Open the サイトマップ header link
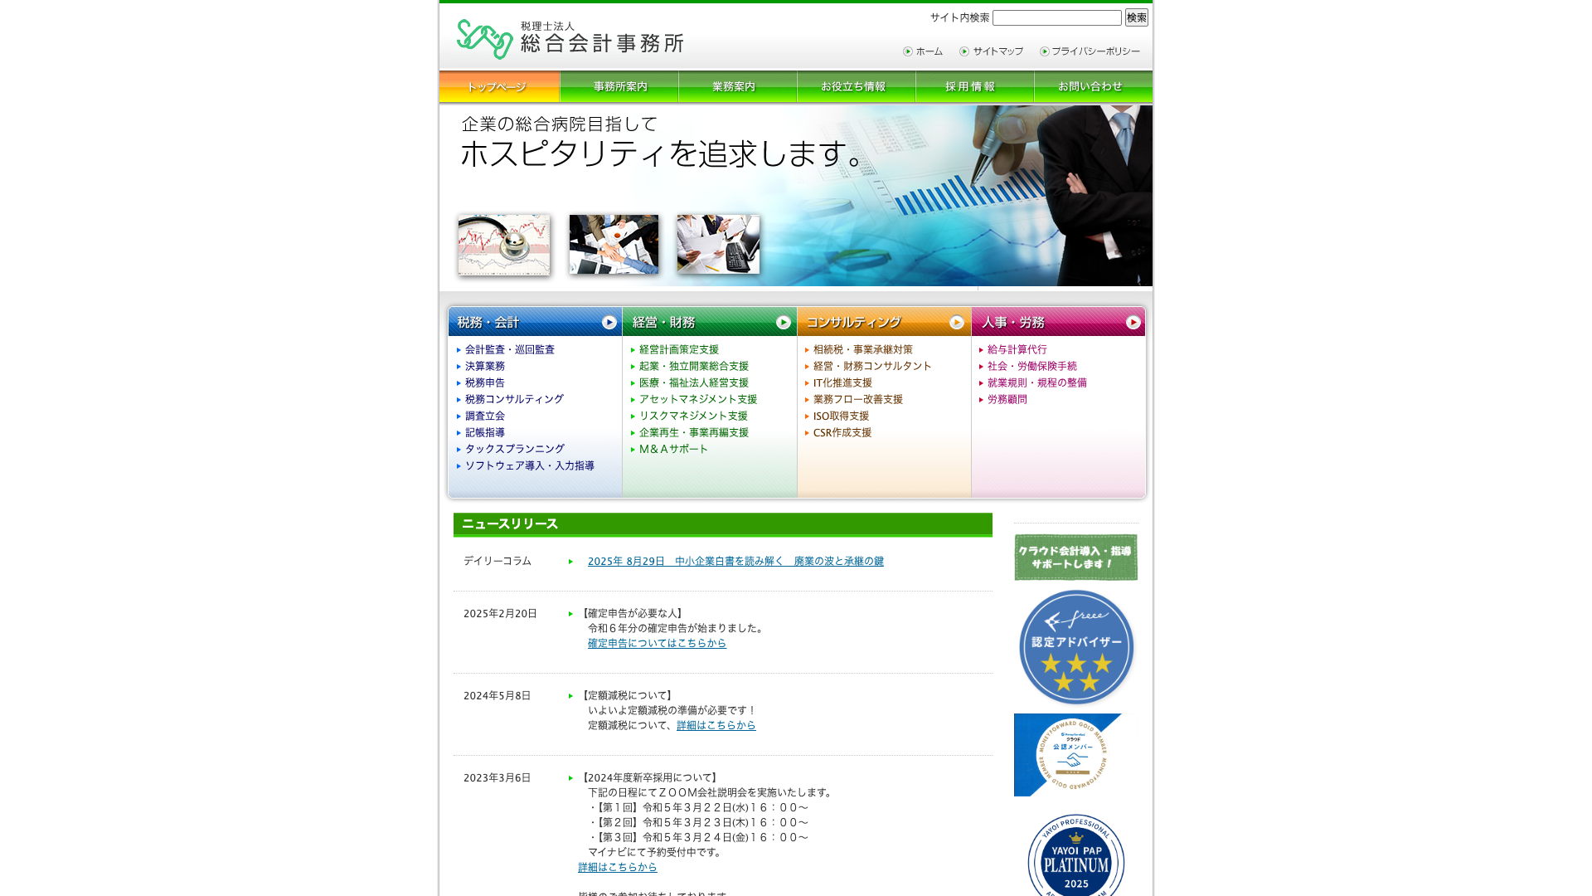 pos(997,51)
